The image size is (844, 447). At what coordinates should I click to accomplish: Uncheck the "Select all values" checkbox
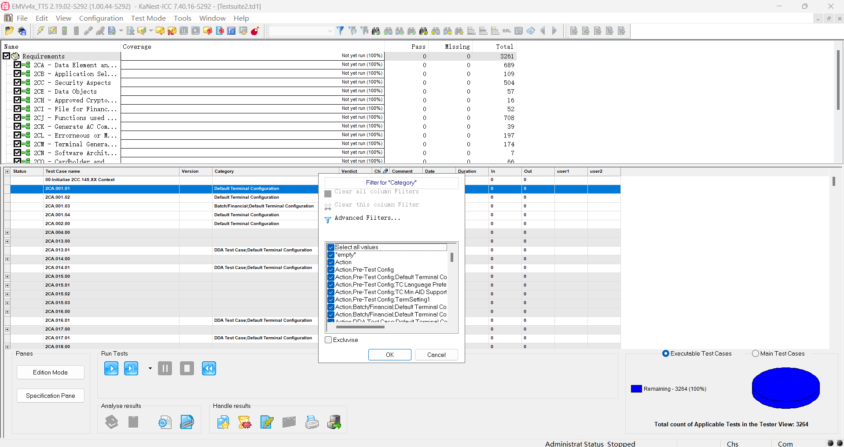[331, 247]
